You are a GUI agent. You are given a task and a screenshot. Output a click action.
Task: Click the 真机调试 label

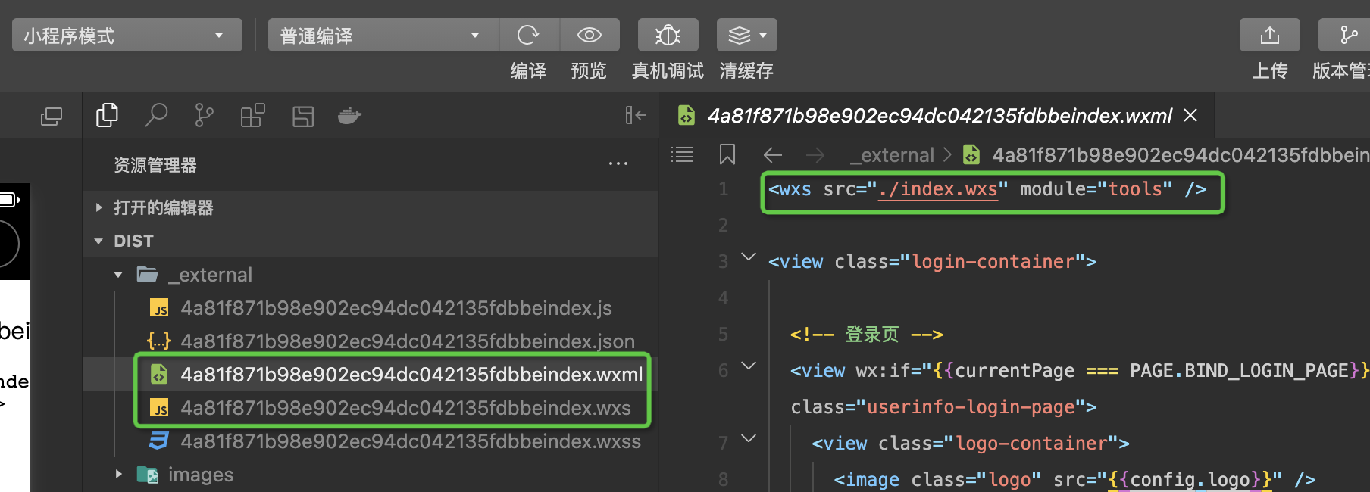point(668,71)
